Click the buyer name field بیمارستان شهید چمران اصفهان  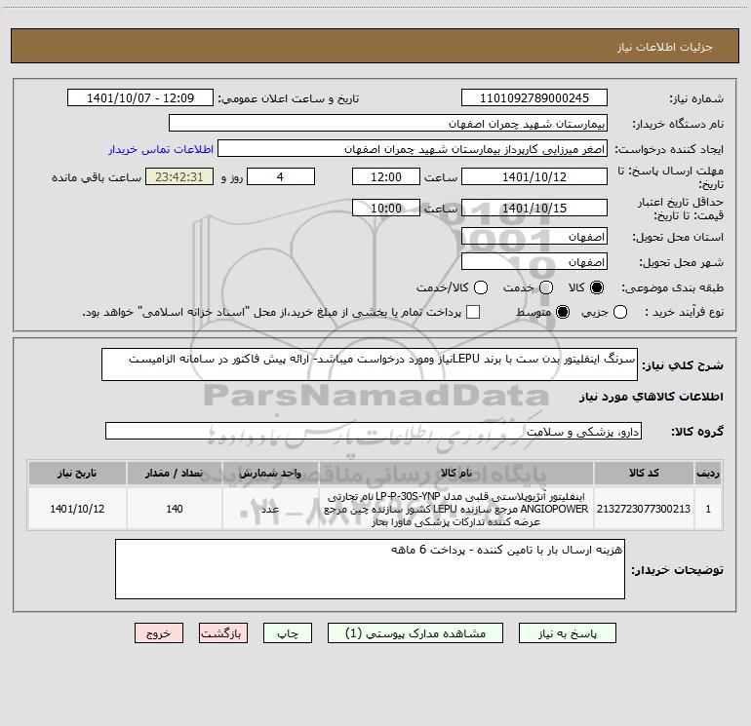(388, 124)
